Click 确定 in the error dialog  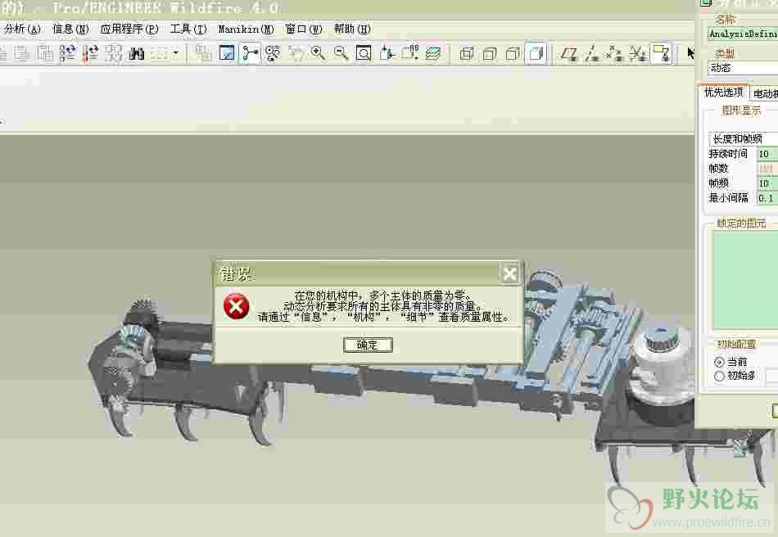368,345
